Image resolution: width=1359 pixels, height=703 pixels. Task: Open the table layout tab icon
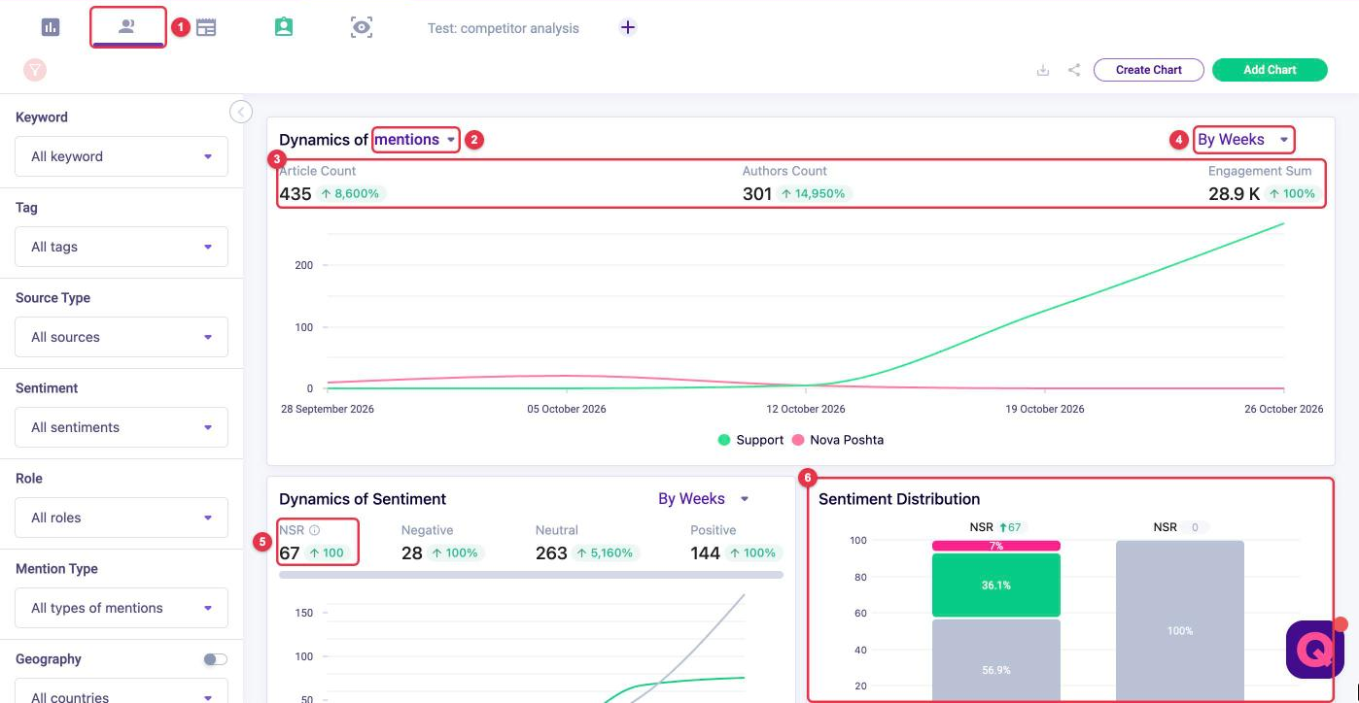206,27
